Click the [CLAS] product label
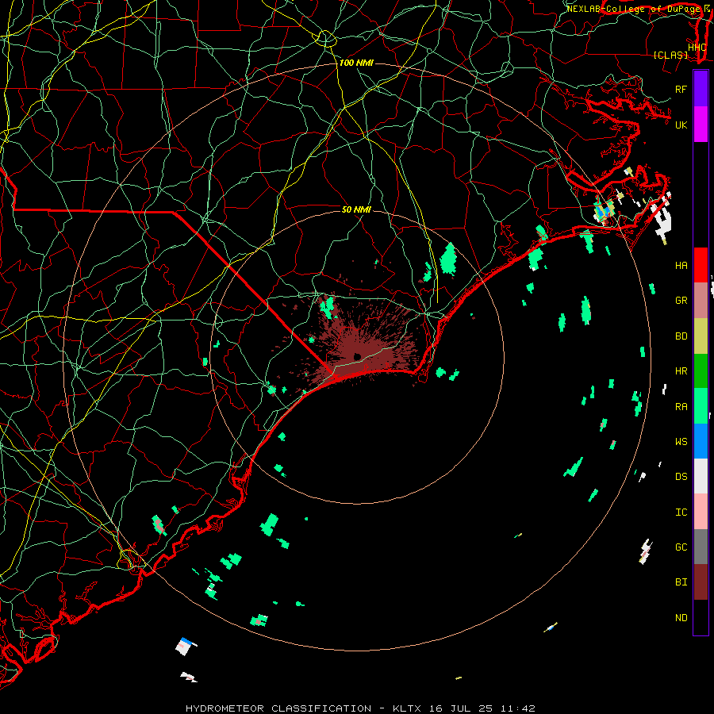Screen dimensions: 714x714 pyautogui.click(x=670, y=55)
